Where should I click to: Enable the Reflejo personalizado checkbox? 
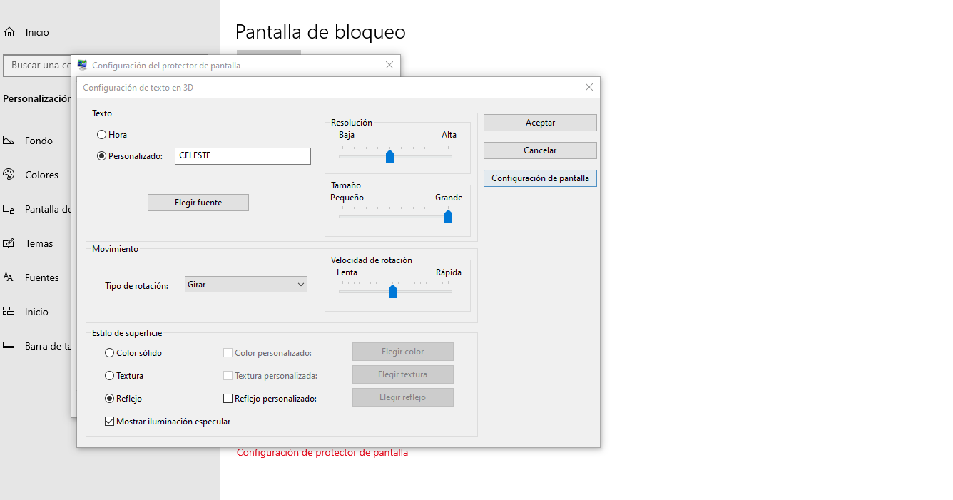coord(228,399)
